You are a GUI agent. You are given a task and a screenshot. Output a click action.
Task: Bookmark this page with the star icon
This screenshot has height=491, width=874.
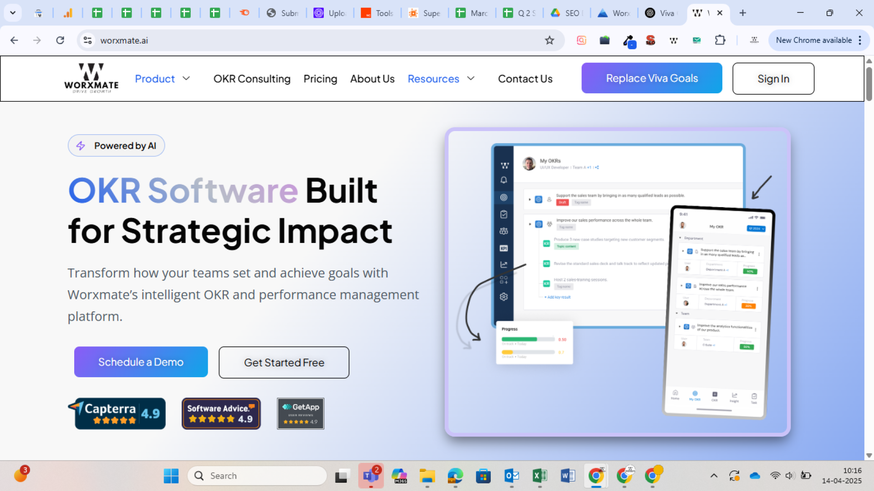(x=549, y=40)
